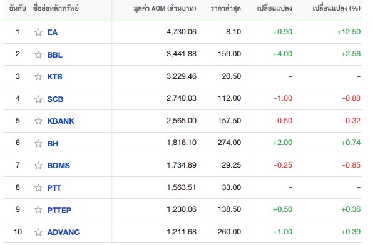Add BDMS to favorites star

(x=38, y=165)
